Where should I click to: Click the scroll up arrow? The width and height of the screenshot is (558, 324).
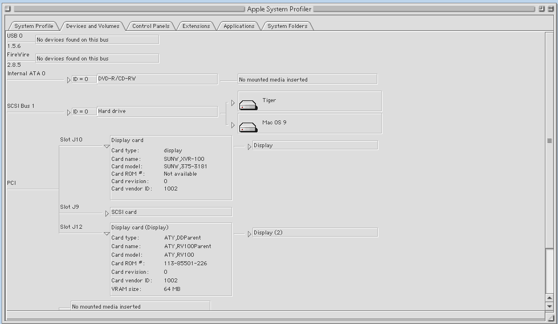[549, 298]
